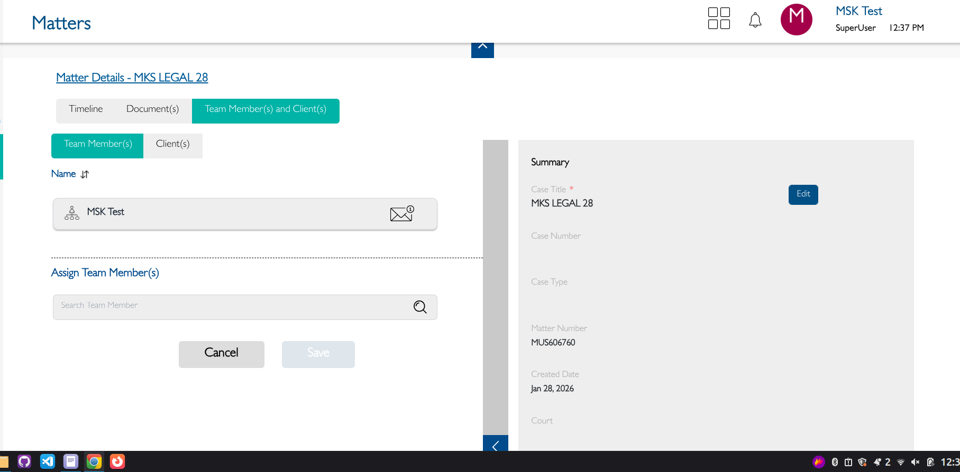Click the Edit button in Summary
Viewport: 960px width, 472px height.
point(803,194)
